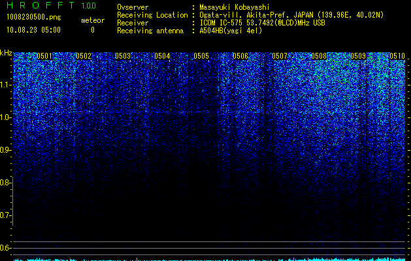Click the 0505 time marker

[201, 56]
